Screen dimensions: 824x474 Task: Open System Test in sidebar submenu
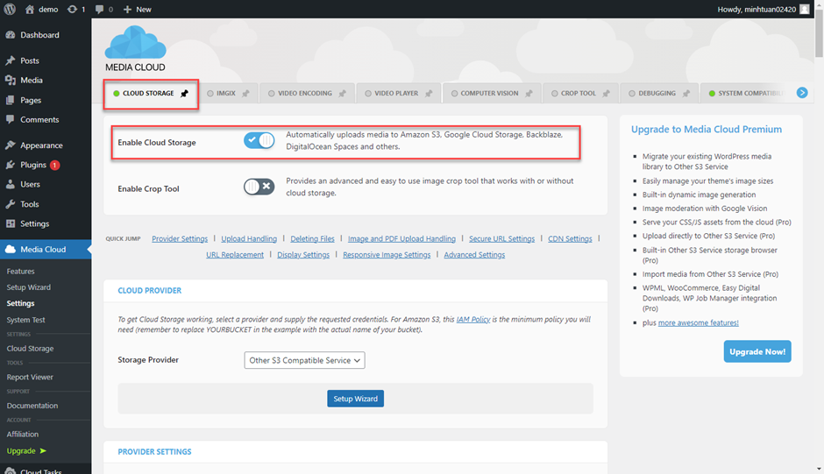click(26, 320)
